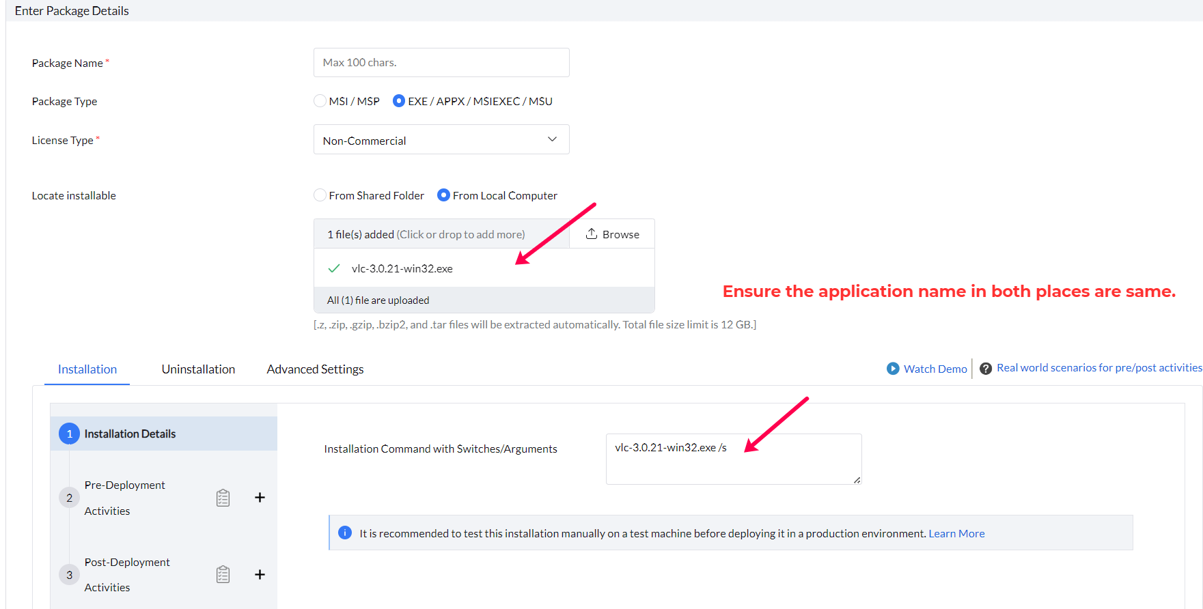Click the help question mark icon

tap(986, 369)
